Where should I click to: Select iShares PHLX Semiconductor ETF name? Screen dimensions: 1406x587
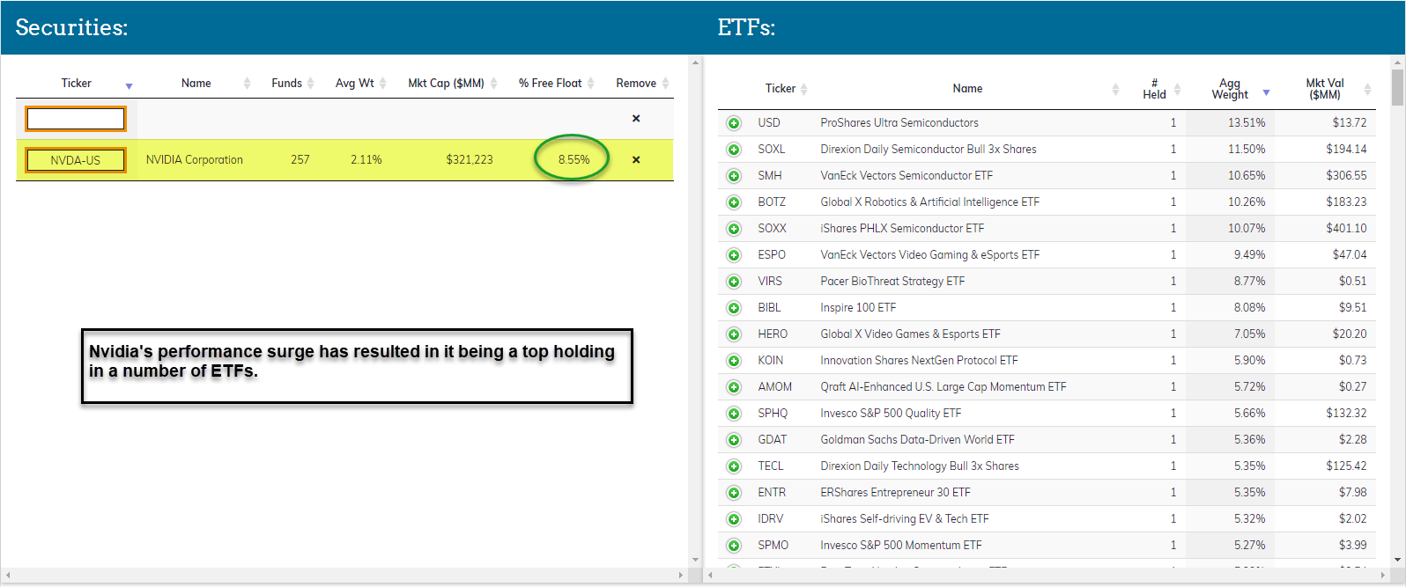[902, 229]
